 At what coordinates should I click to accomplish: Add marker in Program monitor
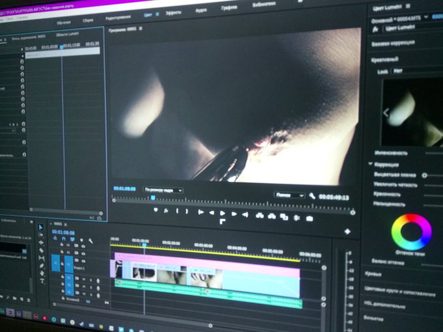point(156,210)
